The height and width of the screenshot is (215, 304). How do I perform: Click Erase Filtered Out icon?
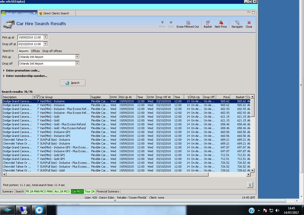(188, 24)
